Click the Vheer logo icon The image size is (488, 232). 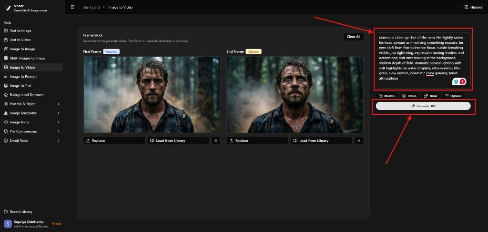[x=7, y=8]
